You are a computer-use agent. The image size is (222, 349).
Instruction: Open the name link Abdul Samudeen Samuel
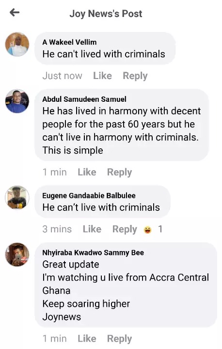pyautogui.click(x=84, y=99)
